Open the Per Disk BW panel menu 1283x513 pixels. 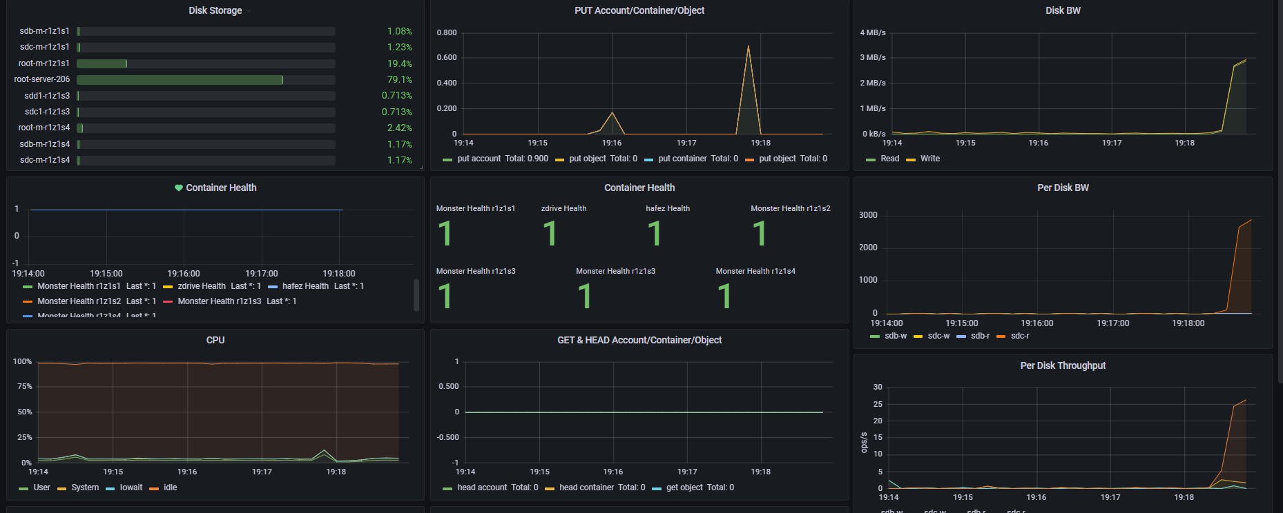click(x=1063, y=188)
